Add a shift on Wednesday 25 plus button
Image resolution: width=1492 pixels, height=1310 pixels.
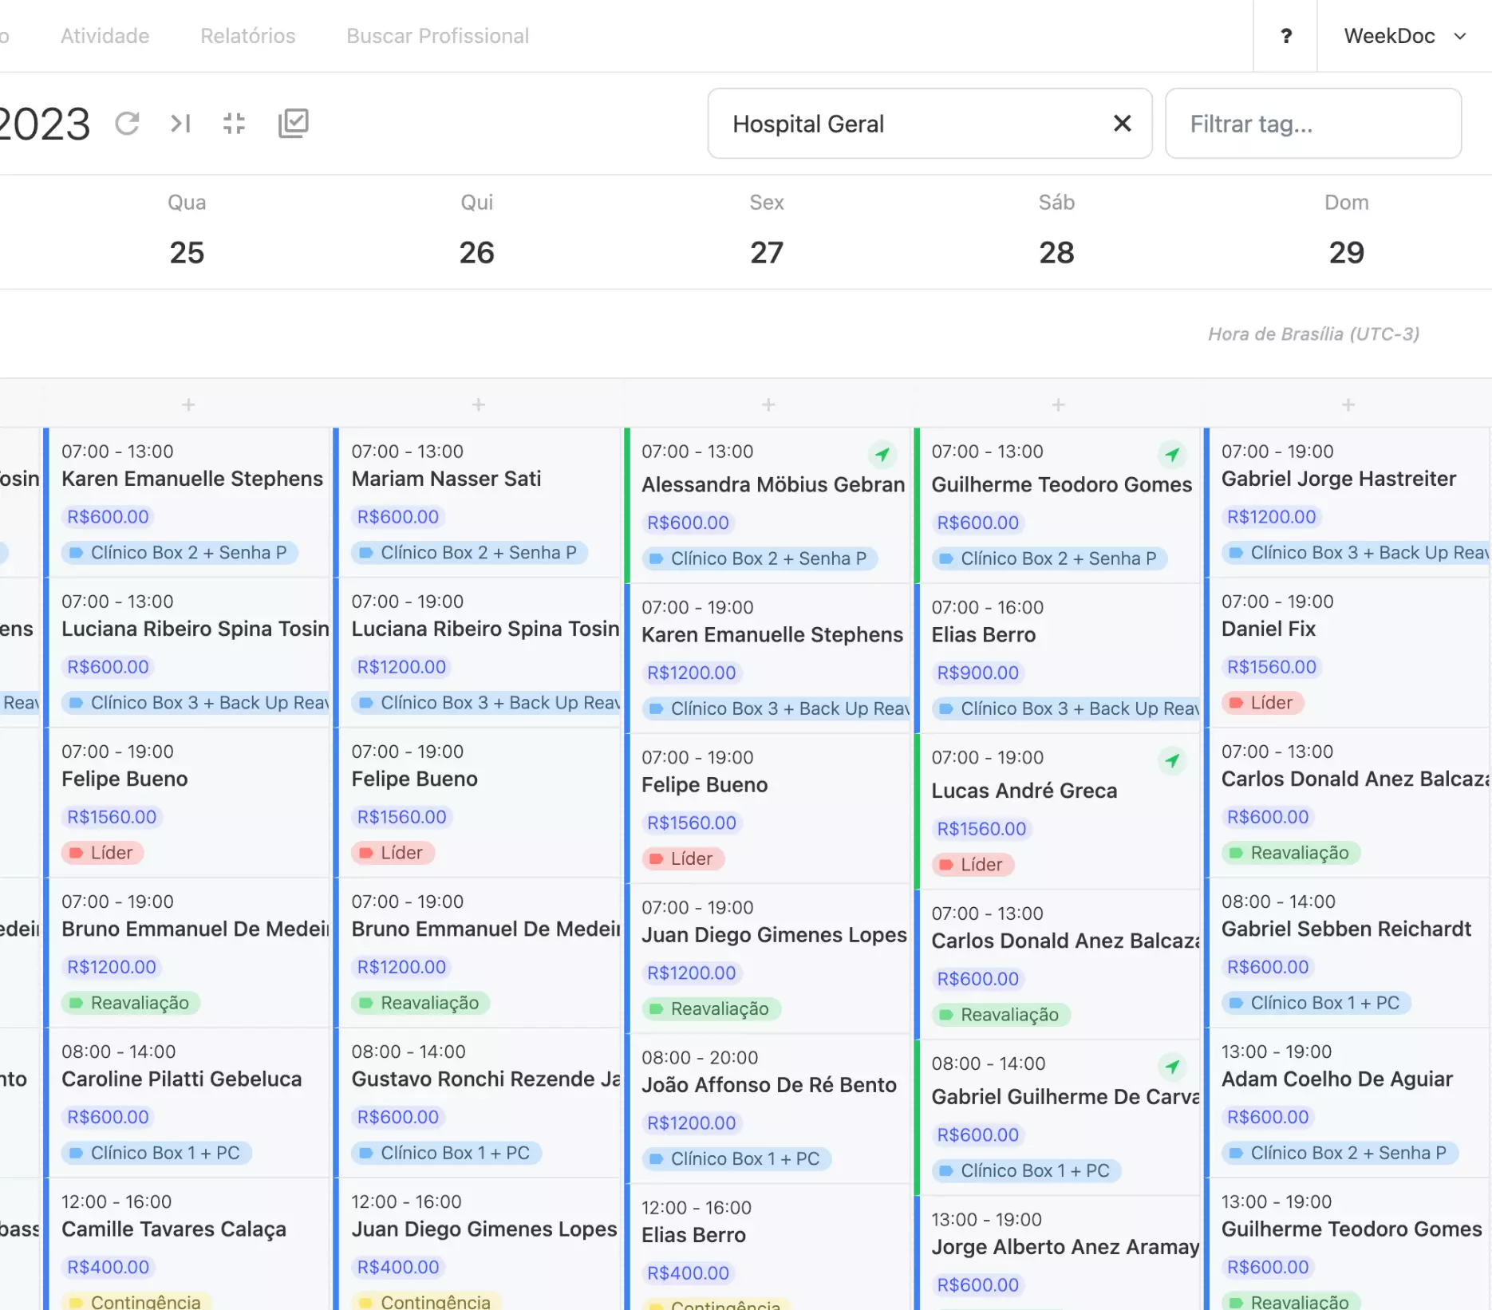click(188, 405)
